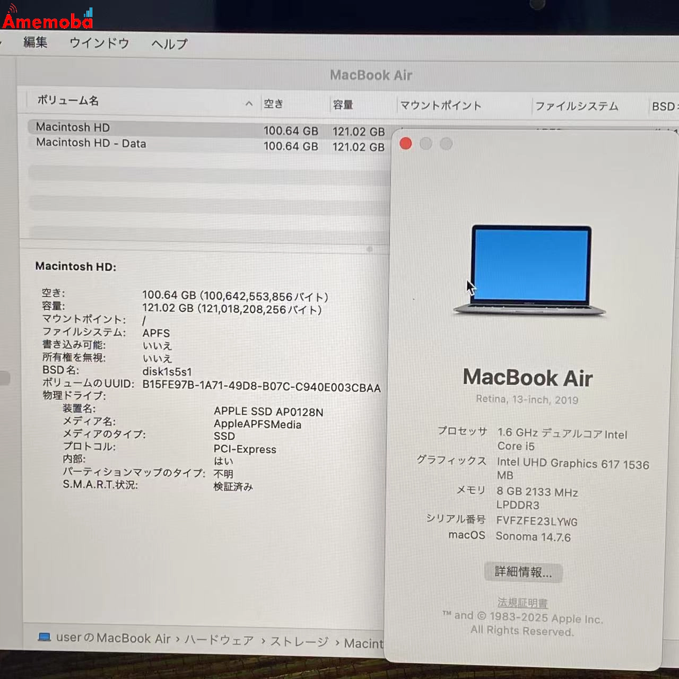This screenshot has width=679, height=679.
Task: Open the ウインドウ menu
Action: 99,43
